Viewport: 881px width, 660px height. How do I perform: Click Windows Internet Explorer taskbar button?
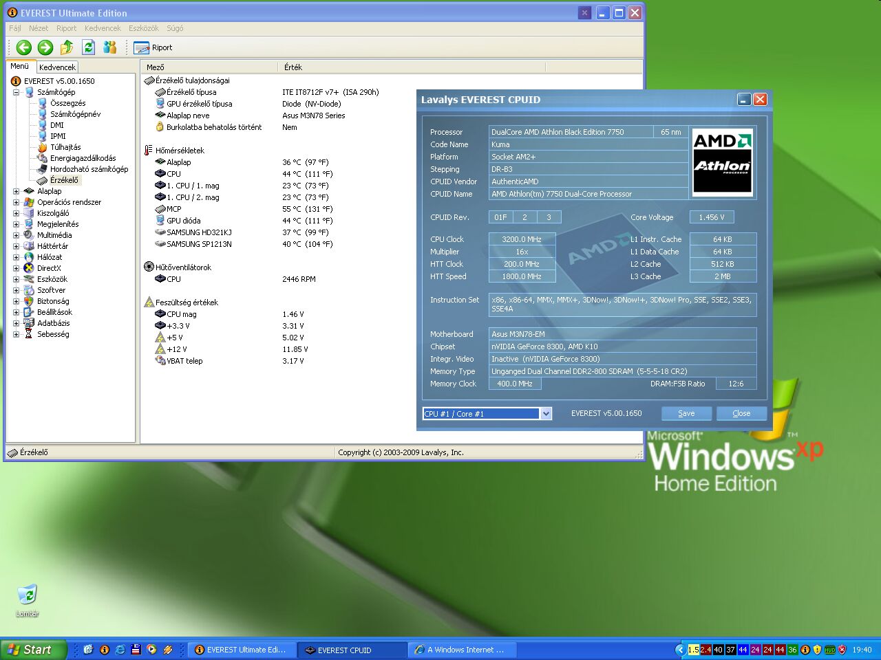point(463,650)
